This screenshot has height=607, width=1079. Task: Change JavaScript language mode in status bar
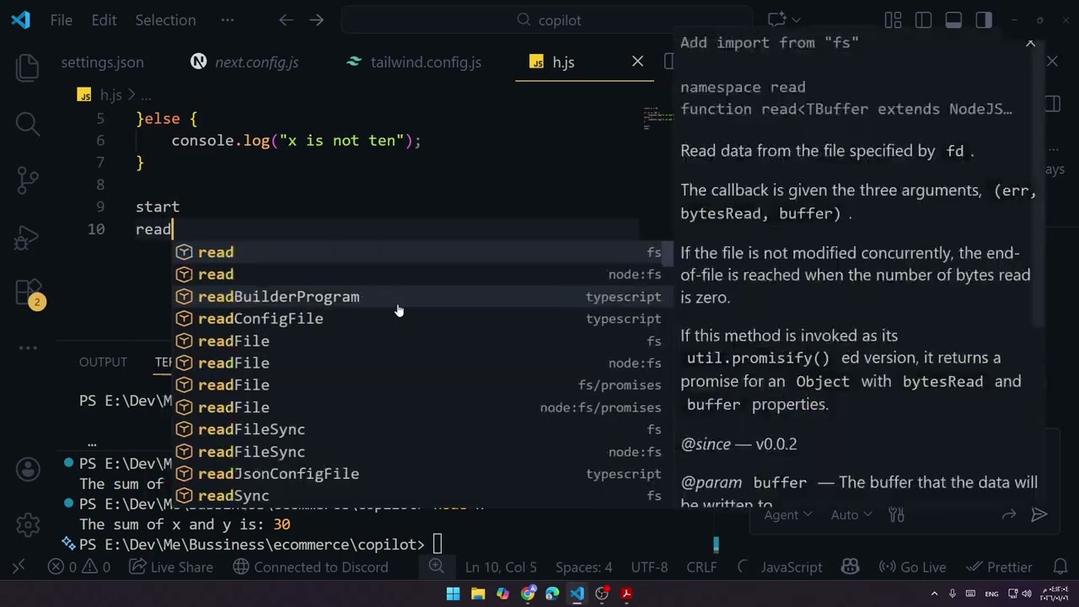tap(791, 567)
